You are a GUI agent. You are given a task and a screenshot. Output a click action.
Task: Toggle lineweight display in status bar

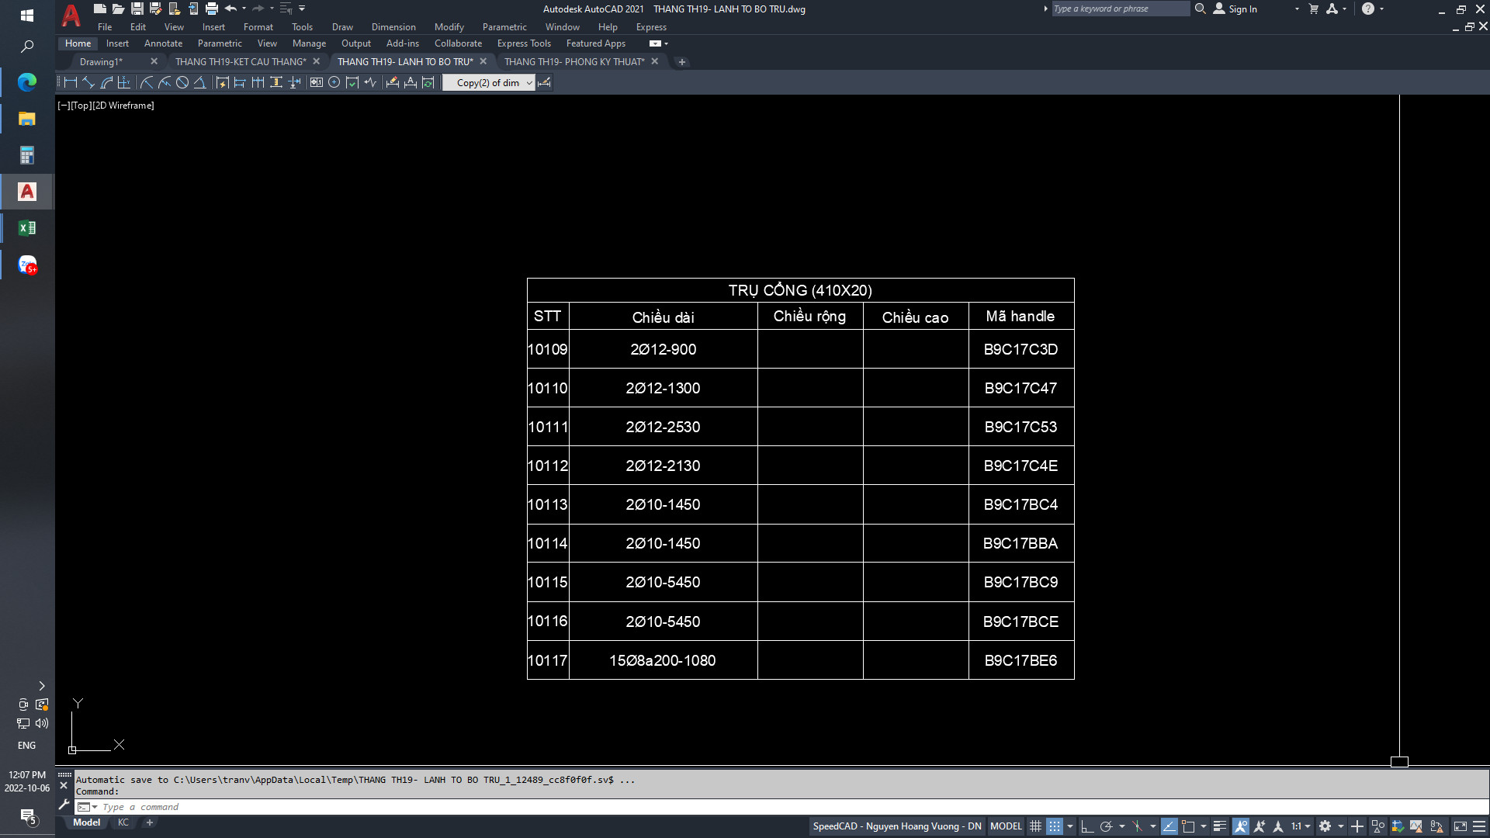coord(1220,826)
